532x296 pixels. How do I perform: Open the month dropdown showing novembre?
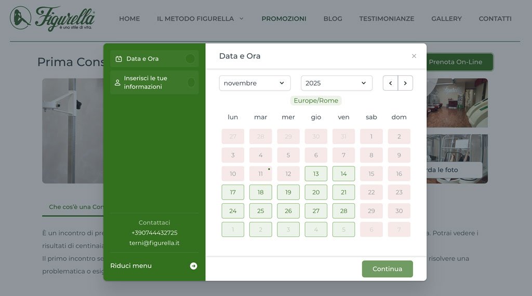pos(255,83)
